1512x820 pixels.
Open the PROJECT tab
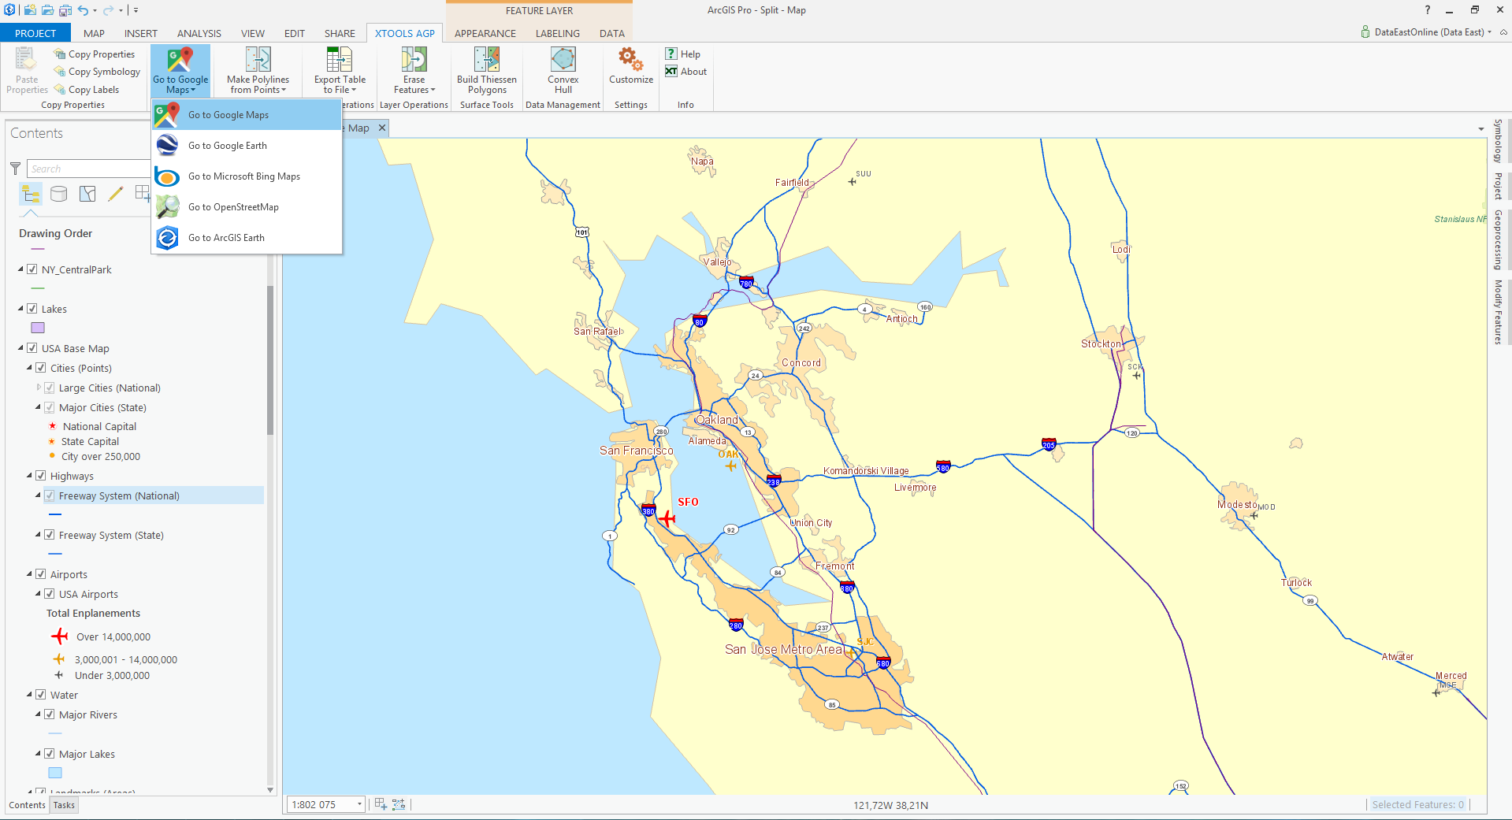pos(35,33)
